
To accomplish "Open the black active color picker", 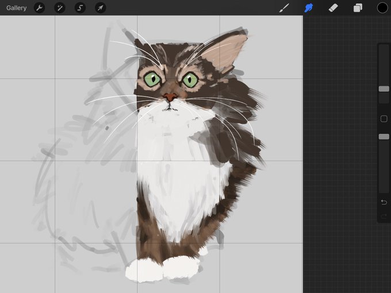I will [x=382, y=7].
